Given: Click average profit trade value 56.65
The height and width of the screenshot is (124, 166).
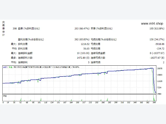Looking at the screenshot, I should (x=86, y=49).
